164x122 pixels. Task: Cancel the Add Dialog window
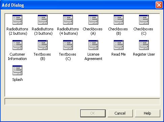tap(120, 113)
